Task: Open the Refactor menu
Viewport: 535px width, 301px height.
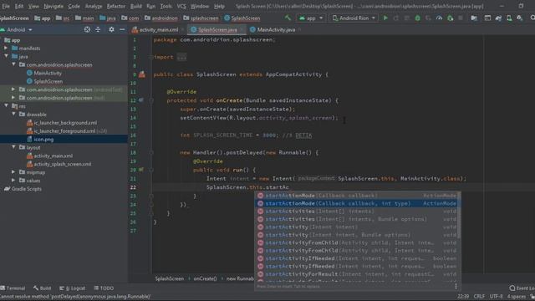Action: [116, 6]
